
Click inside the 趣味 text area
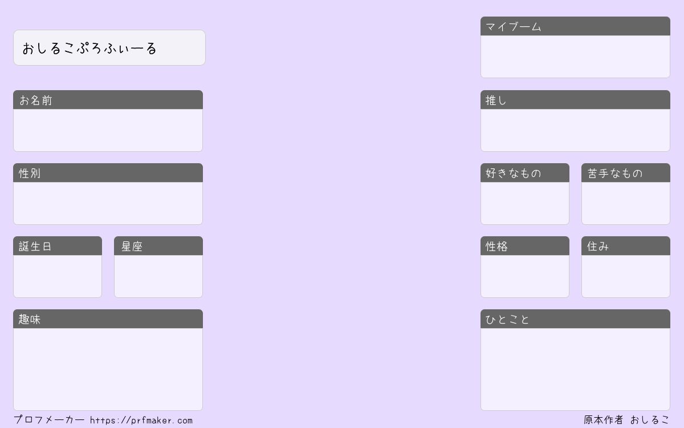click(108, 369)
